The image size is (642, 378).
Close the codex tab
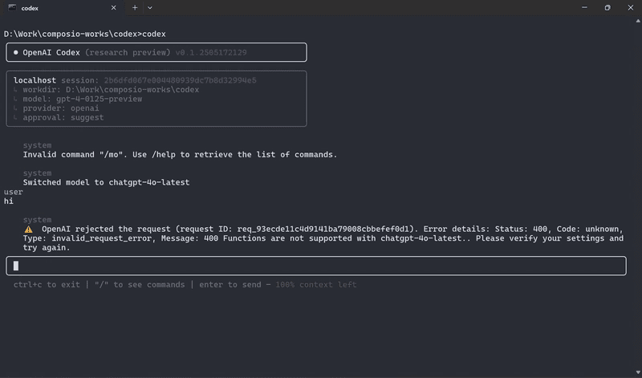(114, 8)
